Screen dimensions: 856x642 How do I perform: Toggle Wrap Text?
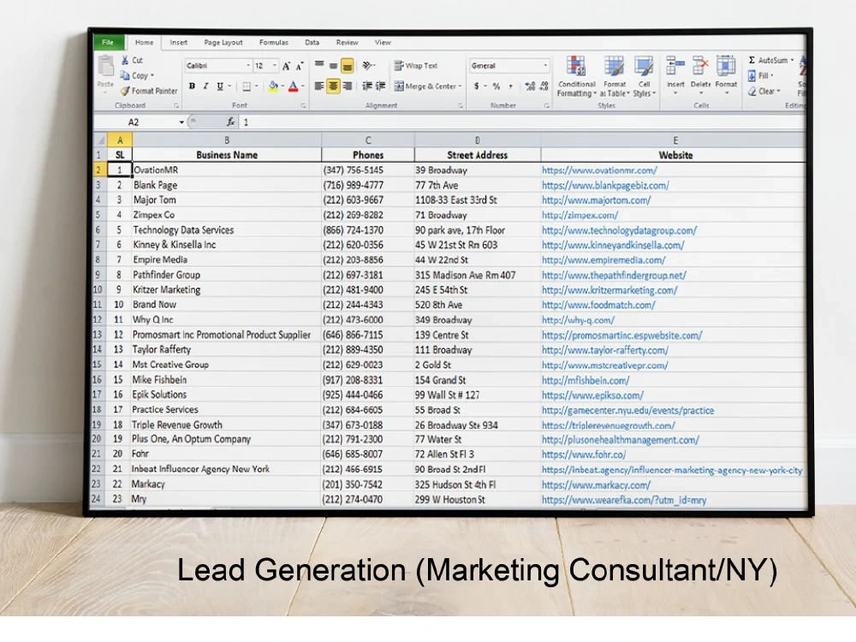416,66
